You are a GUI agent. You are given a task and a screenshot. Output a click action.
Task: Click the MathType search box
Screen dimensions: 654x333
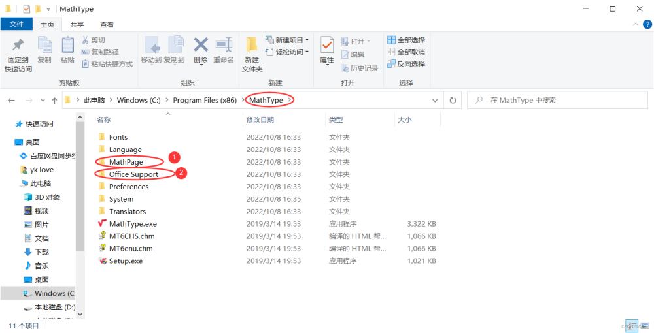(562, 101)
